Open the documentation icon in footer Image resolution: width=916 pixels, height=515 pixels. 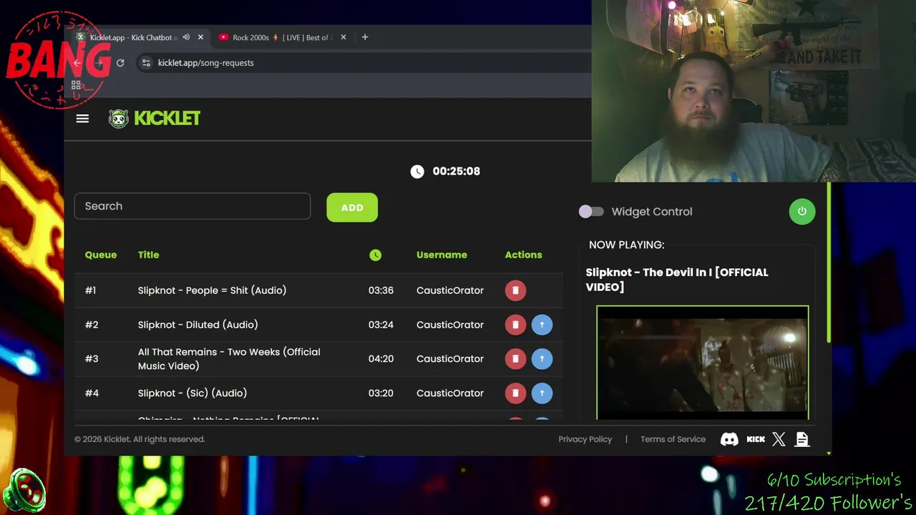coord(802,439)
